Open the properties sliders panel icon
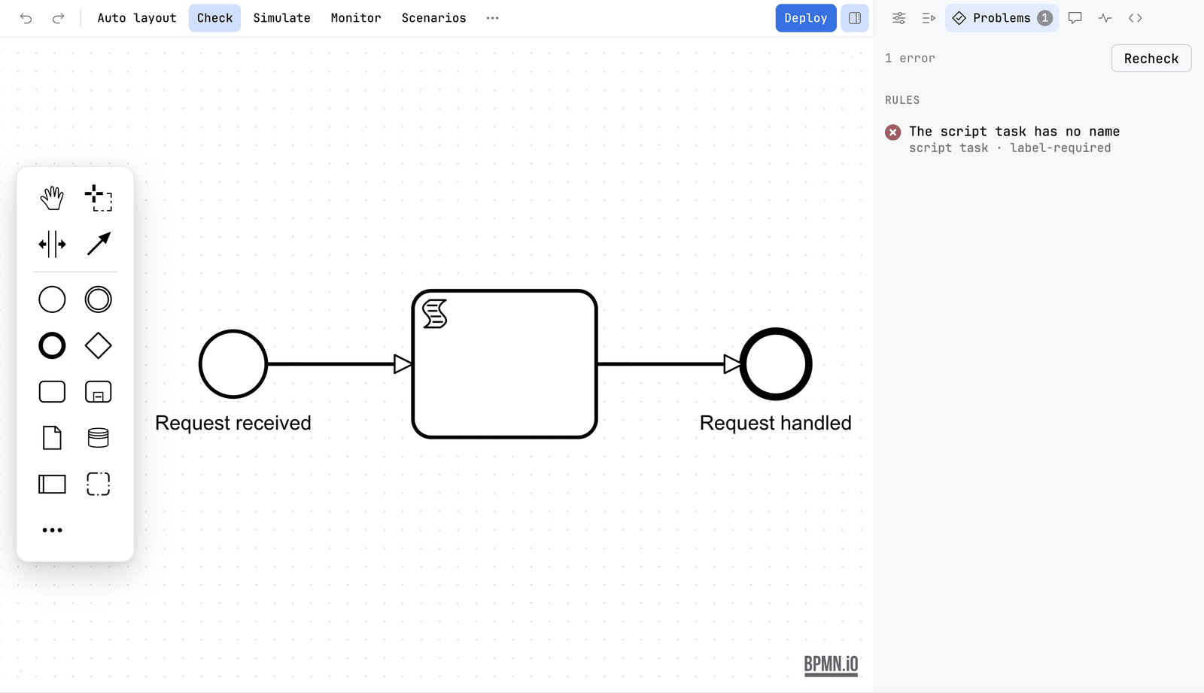 pos(898,18)
